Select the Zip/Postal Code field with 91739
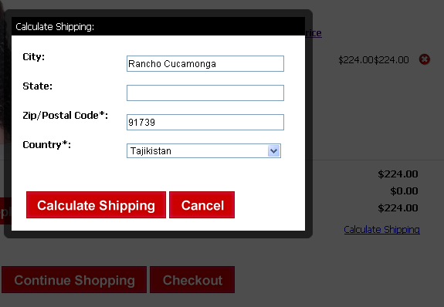 point(205,122)
